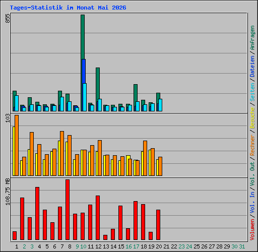This screenshot has width=258, height=252.
Task: Click the yellow Besuche bar on day 1
Action: pyautogui.click(x=14, y=151)
